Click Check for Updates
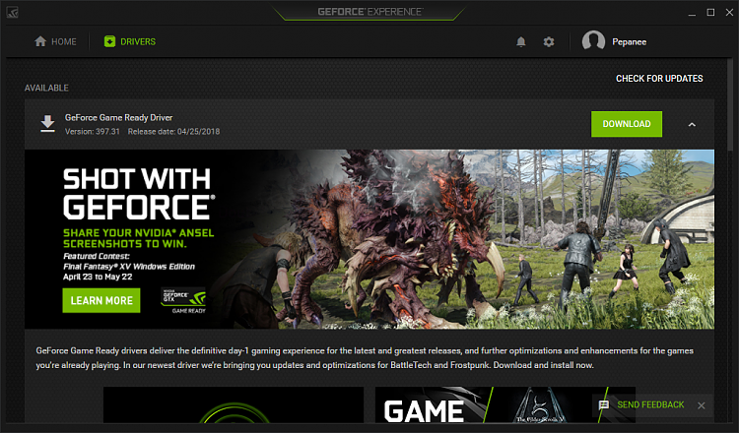Image resolution: width=739 pixels, height=433 pixels. click(x=659, y=79)
